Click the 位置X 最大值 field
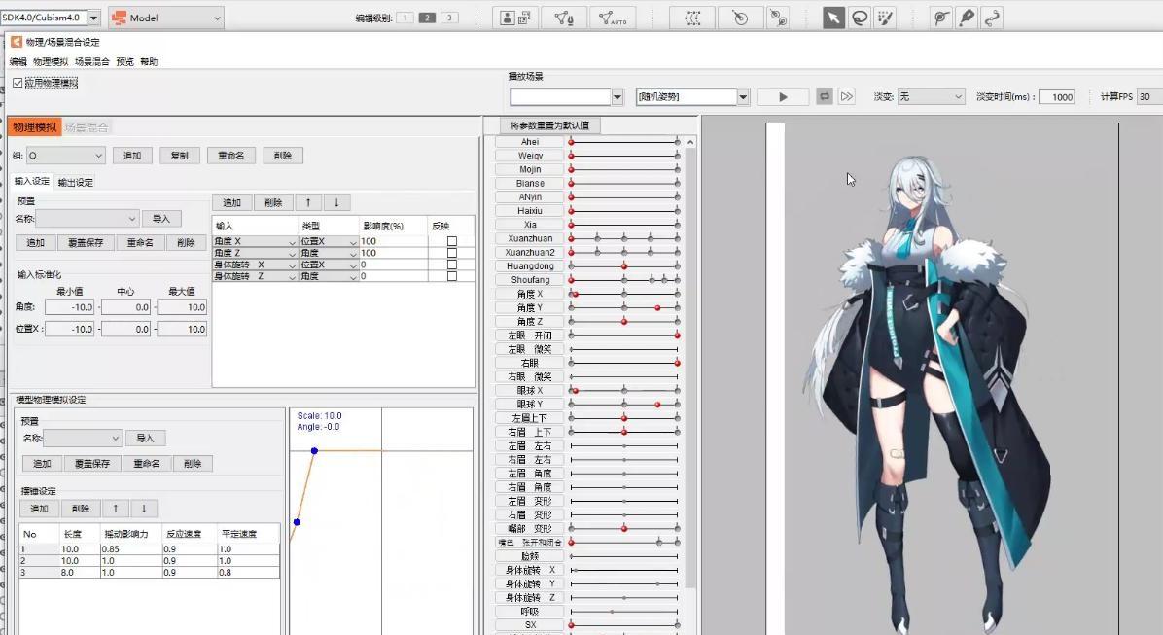Screen dimensions: 1163x635 [x=182, y=329]
